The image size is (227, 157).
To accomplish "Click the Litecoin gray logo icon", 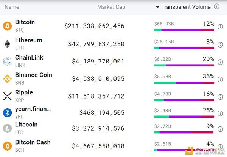I will [8, 128].
